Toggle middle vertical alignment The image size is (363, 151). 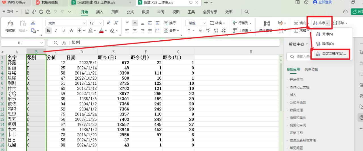135,23
